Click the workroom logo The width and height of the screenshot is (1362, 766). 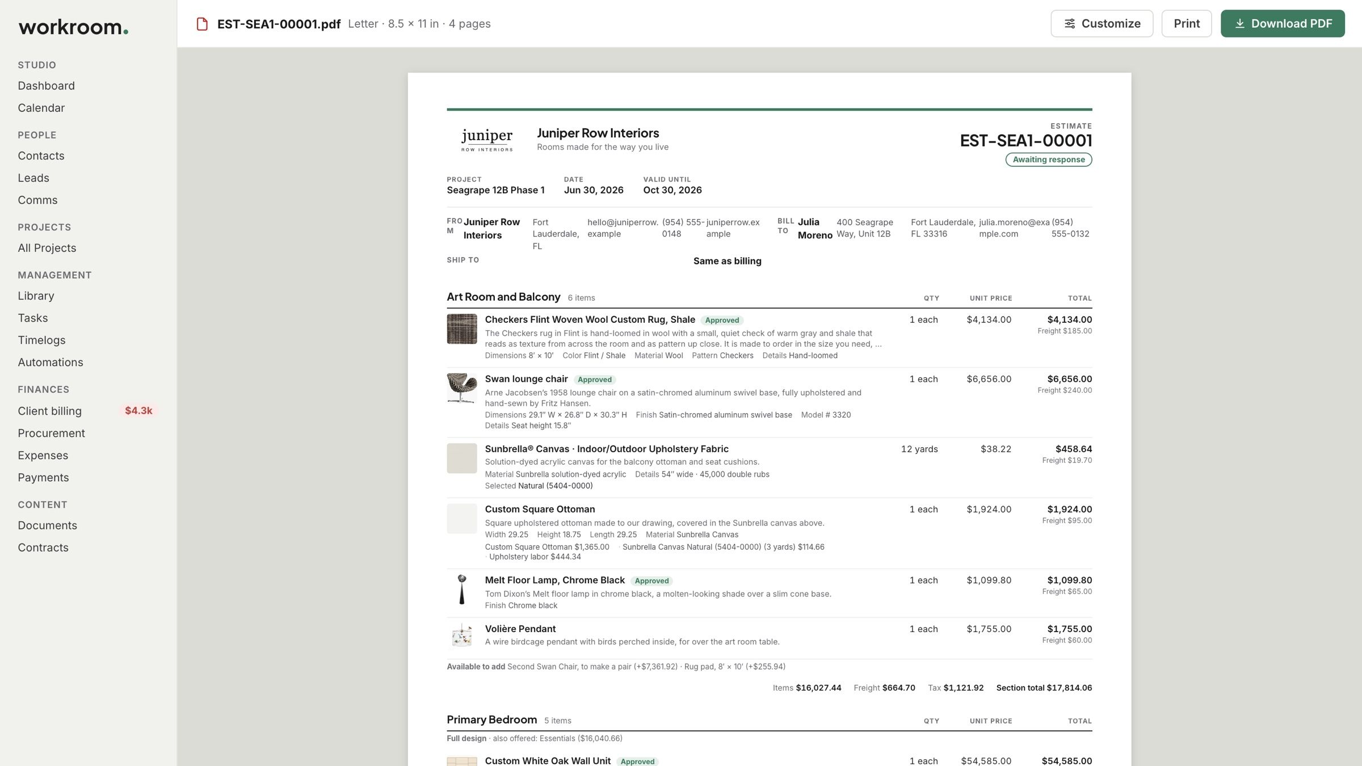[x=73, y=27]
